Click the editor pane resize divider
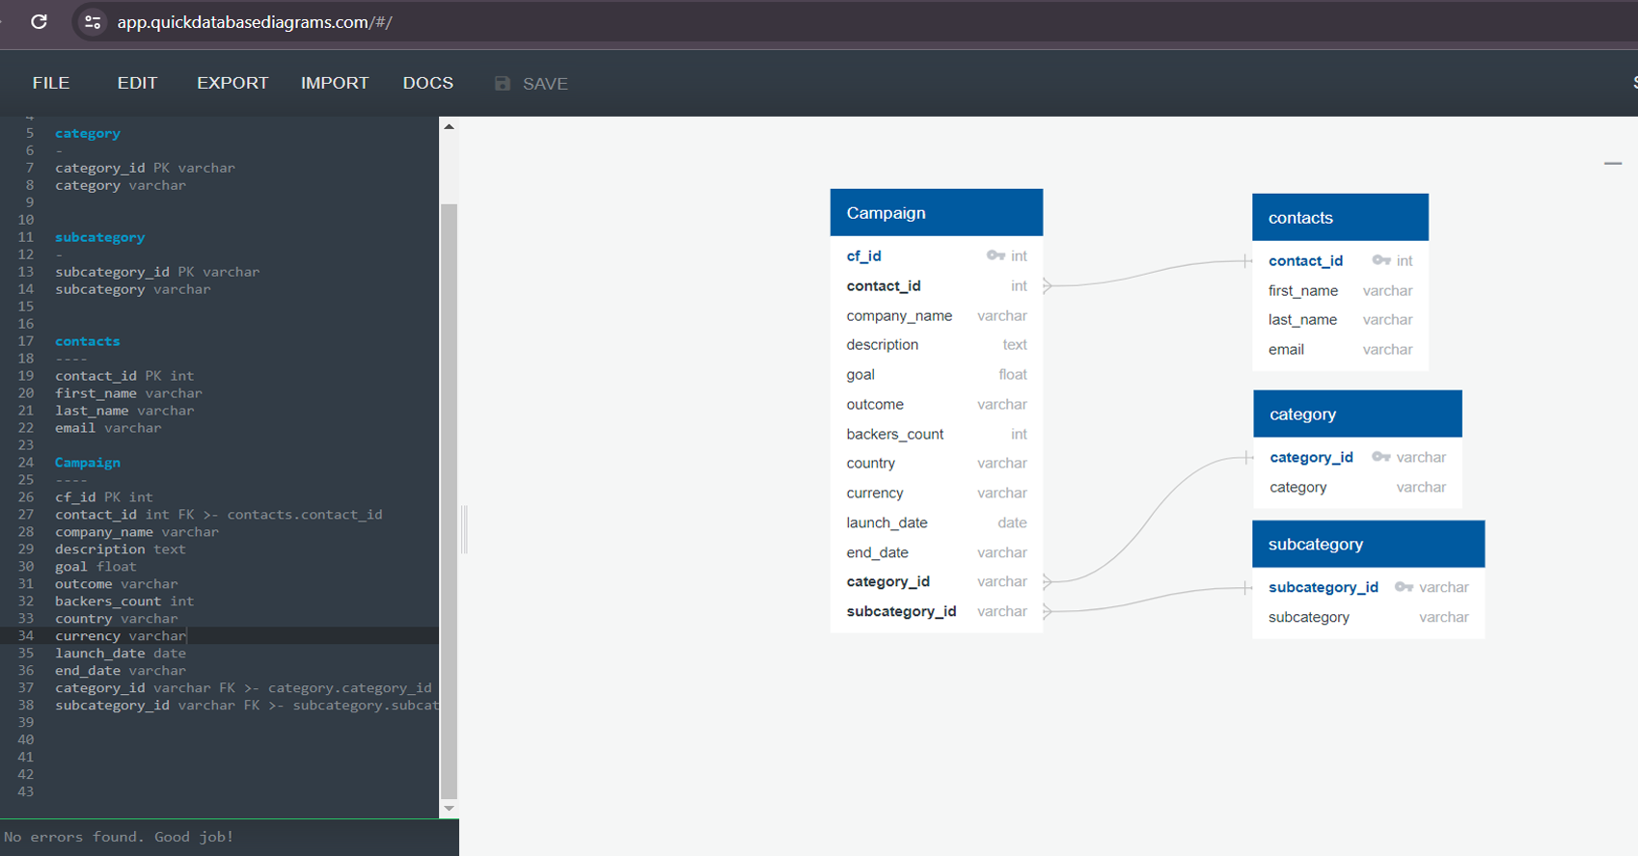Viewport: 1638px width, 856px height. [x=464, y=529]
